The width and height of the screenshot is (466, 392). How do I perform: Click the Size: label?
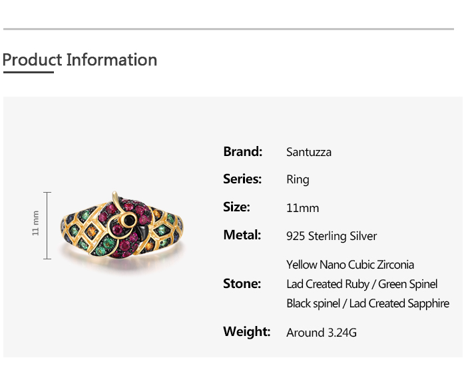click(236, 207)
